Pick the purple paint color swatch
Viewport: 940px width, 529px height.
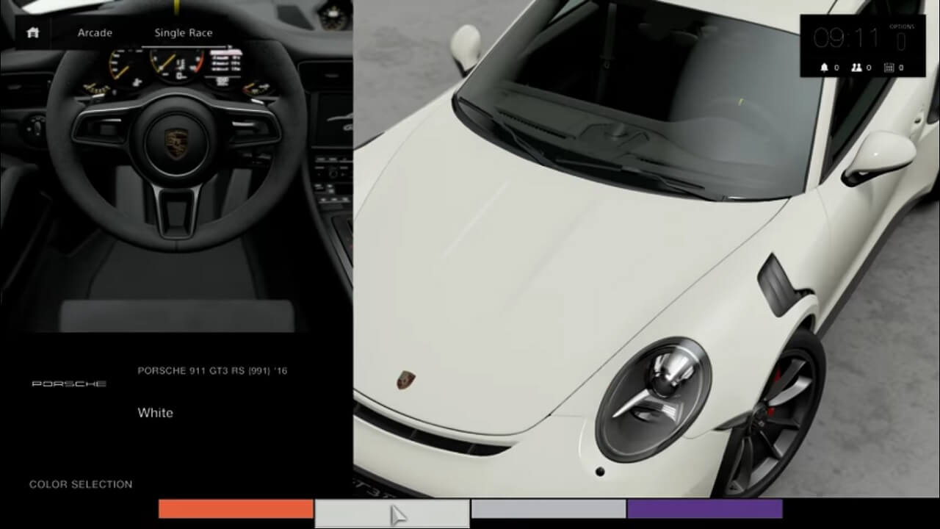tap(704, 508)
